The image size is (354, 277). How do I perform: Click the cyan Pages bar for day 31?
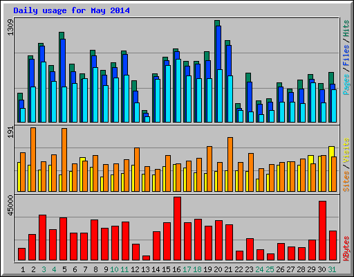tap(334, 106)
